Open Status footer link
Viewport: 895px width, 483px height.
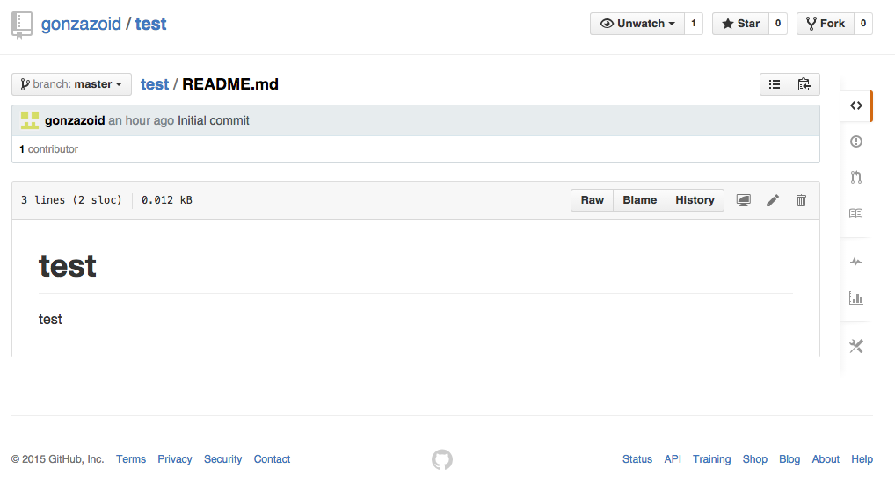coord(637,459)
